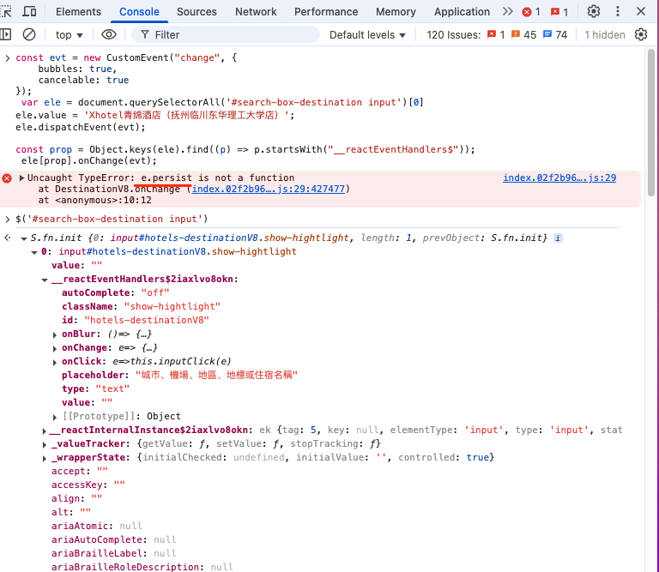Click the orange breaking change issues count 45
Viewport: 659px width, 572px height.
pyautogui.click(x=523, y=35)
